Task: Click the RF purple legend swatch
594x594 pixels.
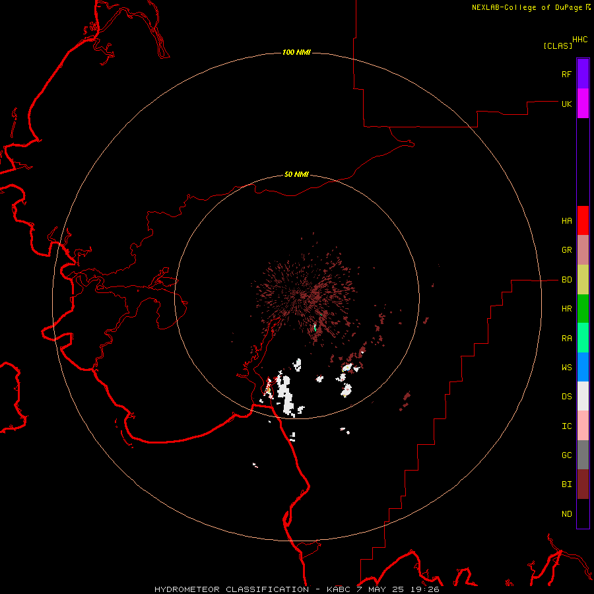Action: (583, 74)
